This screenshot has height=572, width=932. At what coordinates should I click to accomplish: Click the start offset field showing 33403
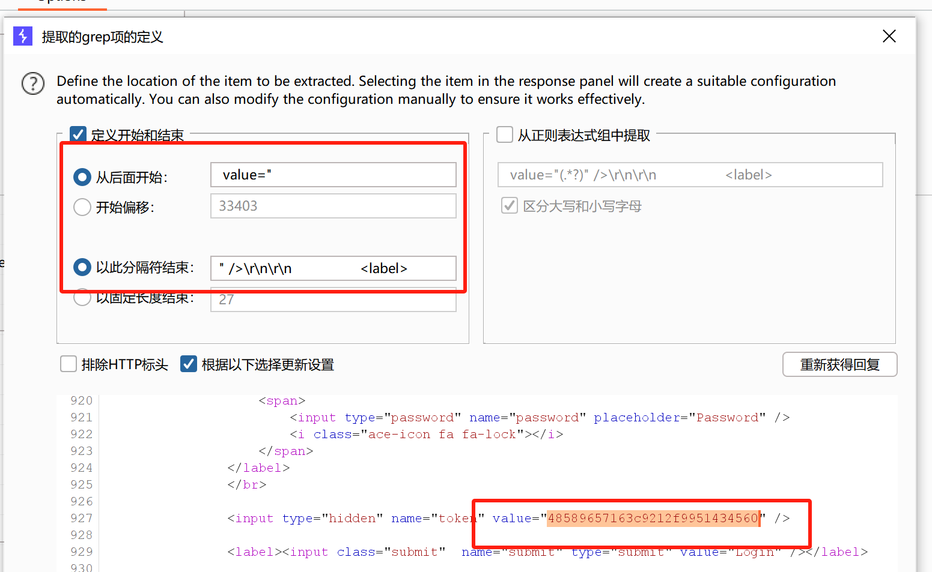click(333, 206)
